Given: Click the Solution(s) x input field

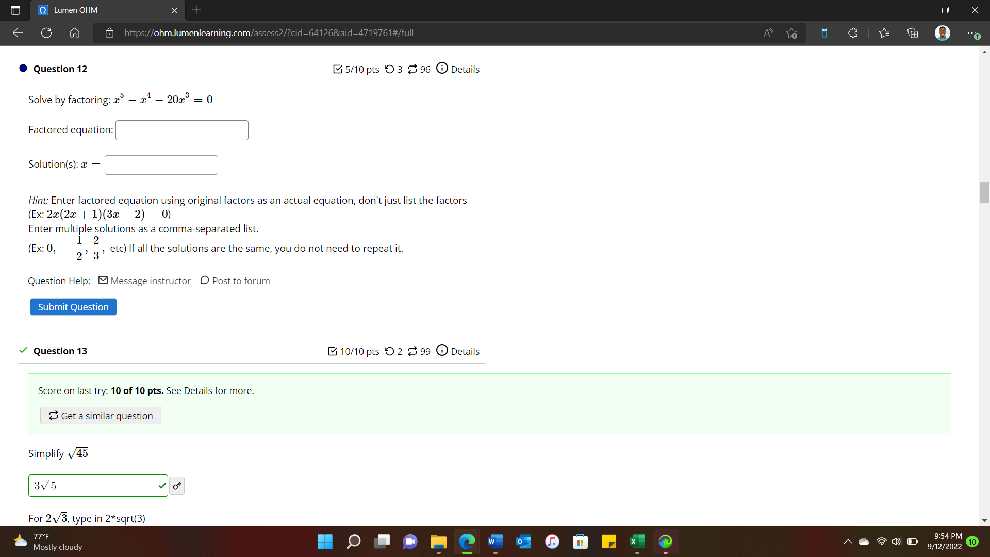Looking at the screenshot, I should [x=161, y=165].
